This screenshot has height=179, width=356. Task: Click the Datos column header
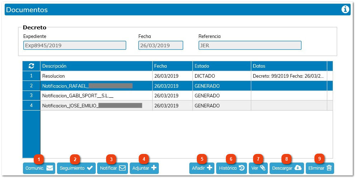(289, 66)
